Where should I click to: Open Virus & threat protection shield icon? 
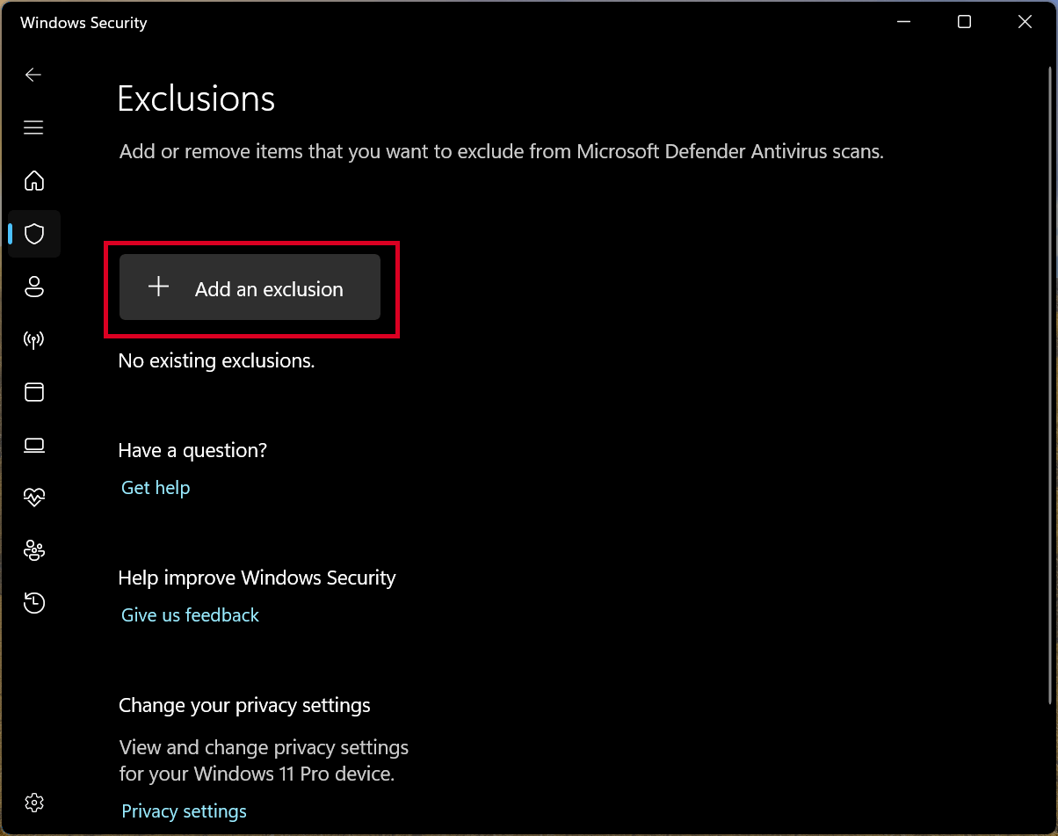coord(33,234)
